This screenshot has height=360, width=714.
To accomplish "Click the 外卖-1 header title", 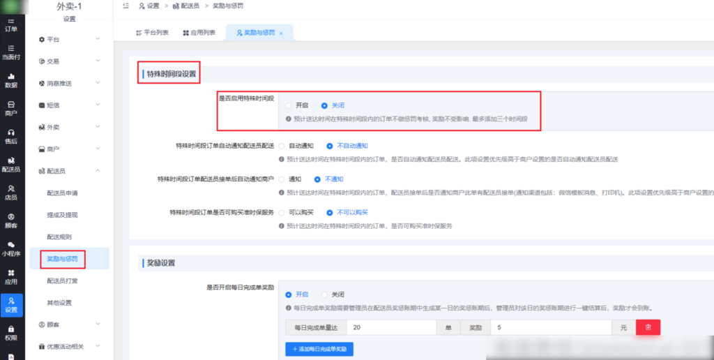I will tap(69, 7).
